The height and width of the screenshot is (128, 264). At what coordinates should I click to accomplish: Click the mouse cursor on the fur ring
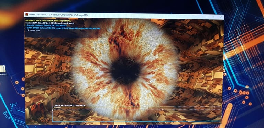click(x=150, y=82)
